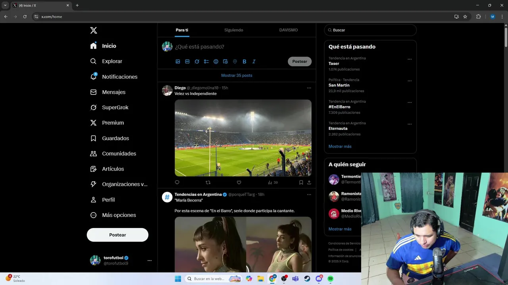
Task: Open Más opciones in the sidebar
Action: coord(113,215)
